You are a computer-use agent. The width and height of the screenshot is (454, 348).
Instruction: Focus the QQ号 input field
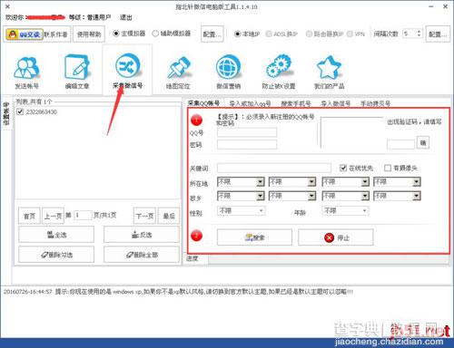[247, 132]
